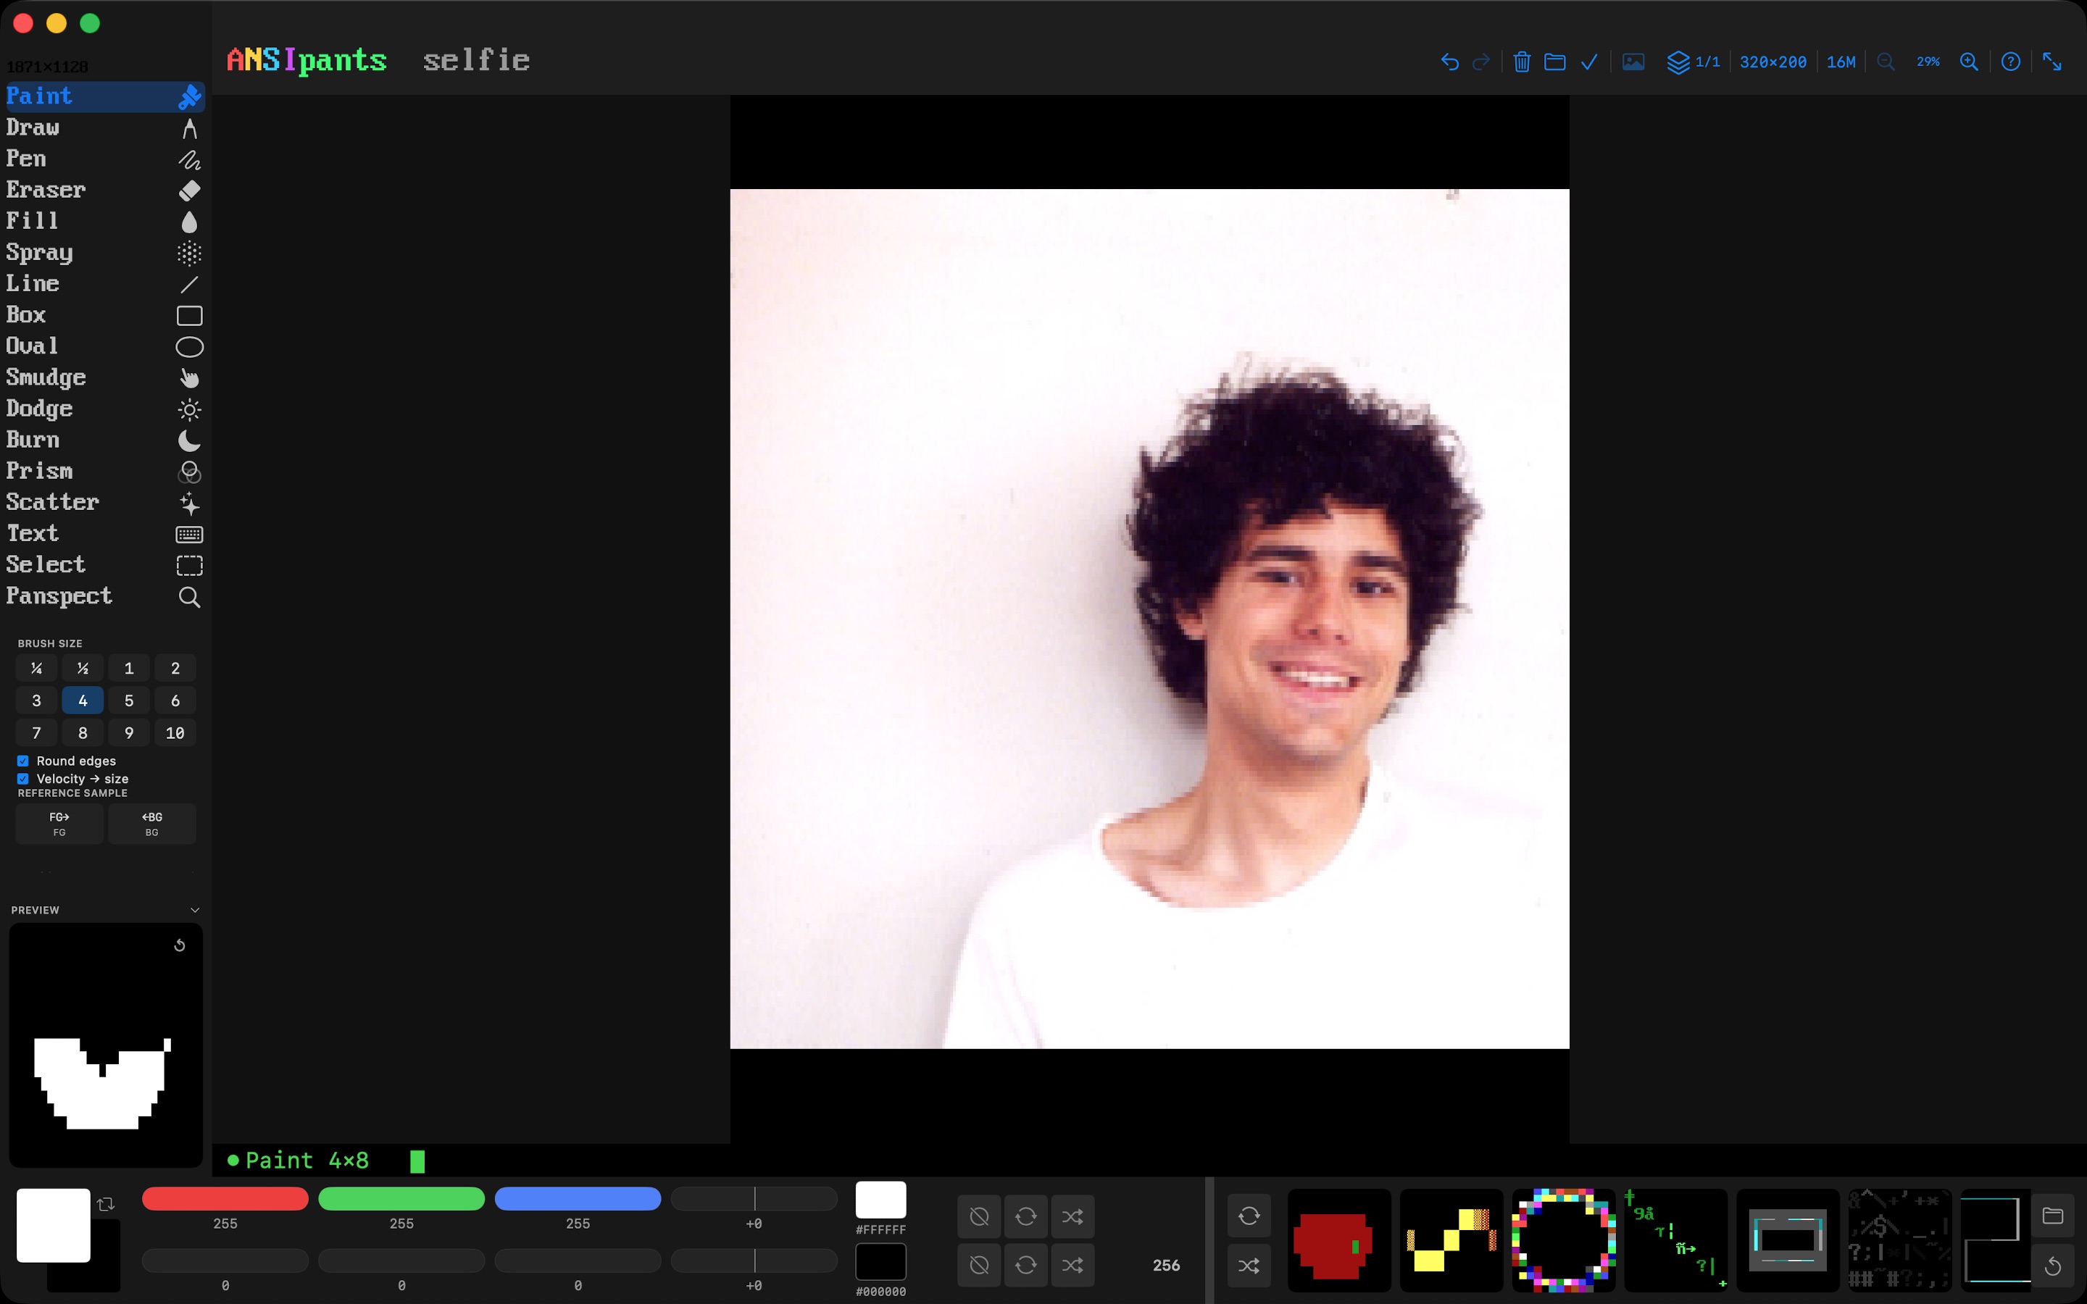The width and height of the screenshot is (2087, 1304).
Task: Click the selfie document title
Action: click(x=476, y=60)
